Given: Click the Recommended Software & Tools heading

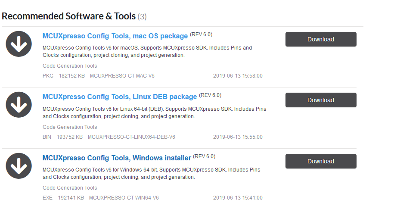Looking at the screenshot, I should coord(69,16).
